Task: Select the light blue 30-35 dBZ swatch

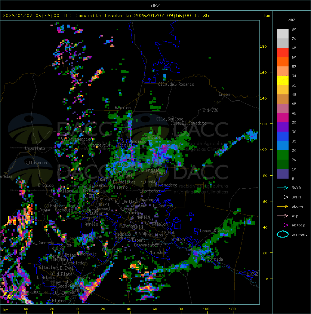Action: pyautogui.click(x=283, y=145)
